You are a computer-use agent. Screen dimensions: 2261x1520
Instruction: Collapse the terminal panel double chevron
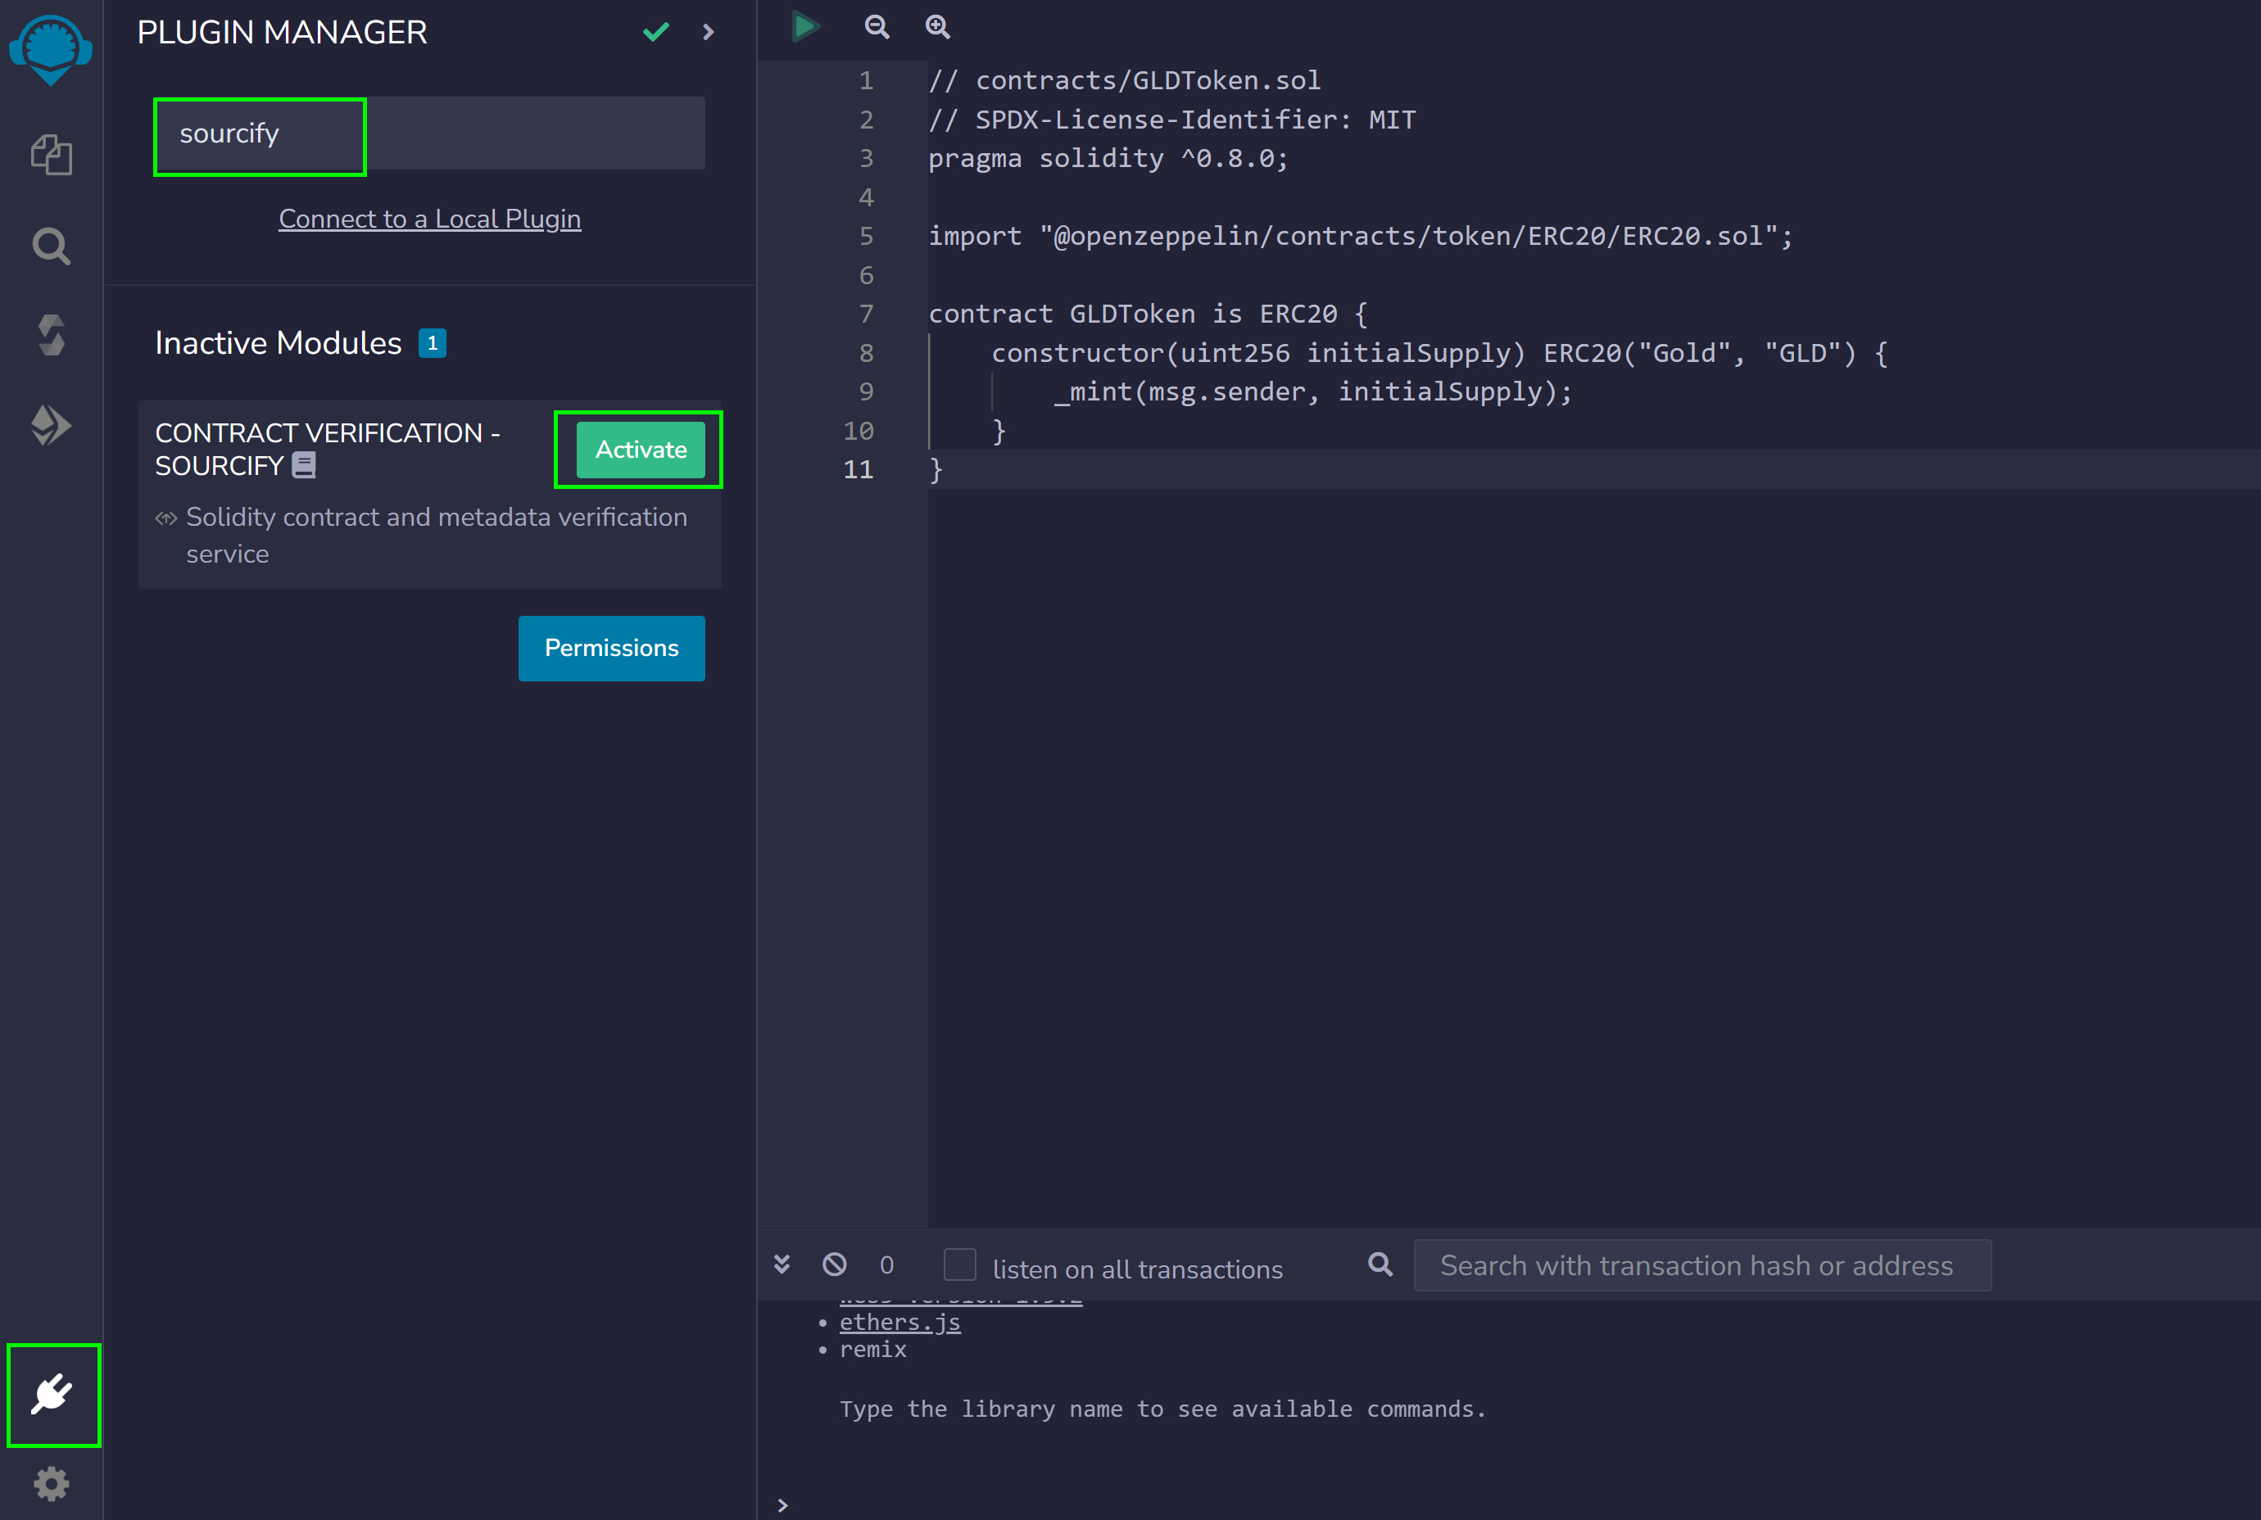[782, 1265]
